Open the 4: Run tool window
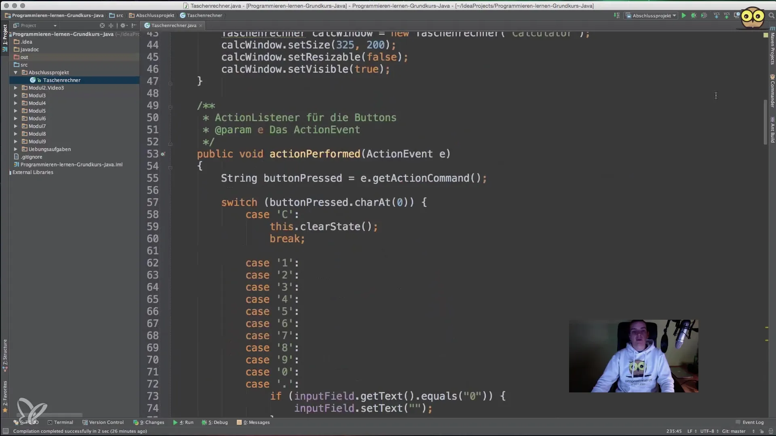Viewport: 776px width, 436px height. pyautogui.click(x=183, y=422)
